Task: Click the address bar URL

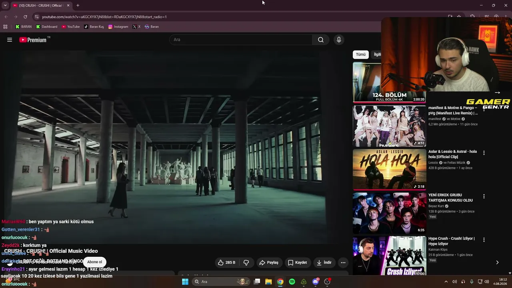Action: tap(104, 17)
